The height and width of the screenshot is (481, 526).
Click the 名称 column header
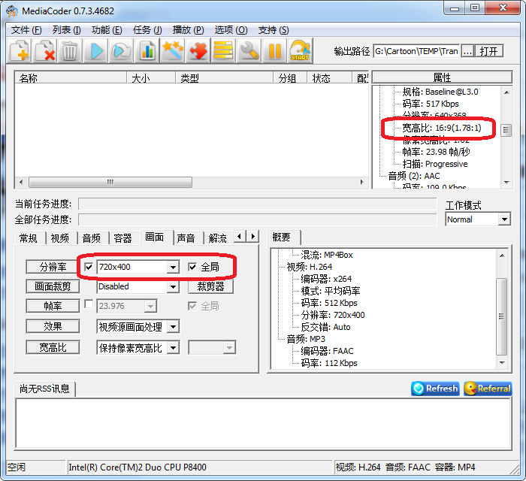(x=71, y=78)
